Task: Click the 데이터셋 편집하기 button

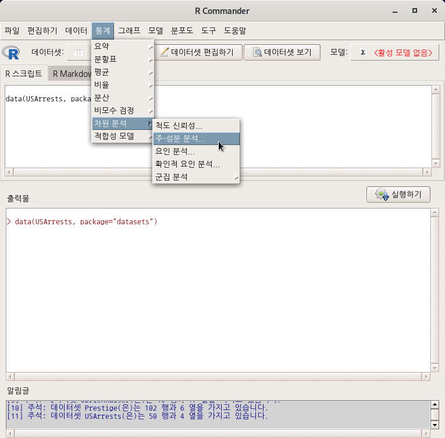Action: click(x=199, y=52)
